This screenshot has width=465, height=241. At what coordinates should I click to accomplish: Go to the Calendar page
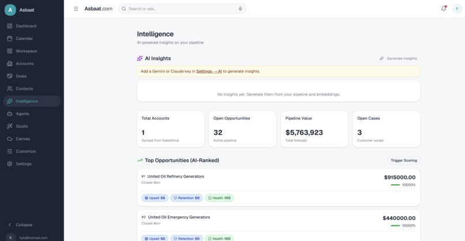coord(32,39)
